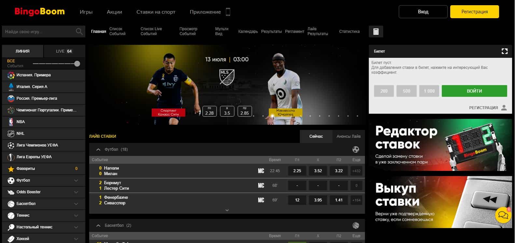Show more football events down chevron
This screenshot has width=515, height=243.
227,210
